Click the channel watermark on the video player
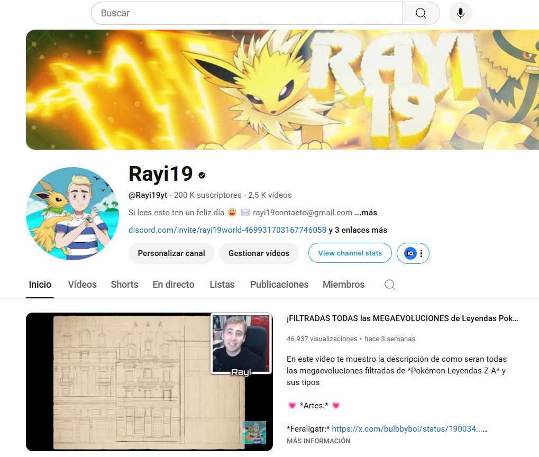Screen dimensions: 539x457 [254, 433]
